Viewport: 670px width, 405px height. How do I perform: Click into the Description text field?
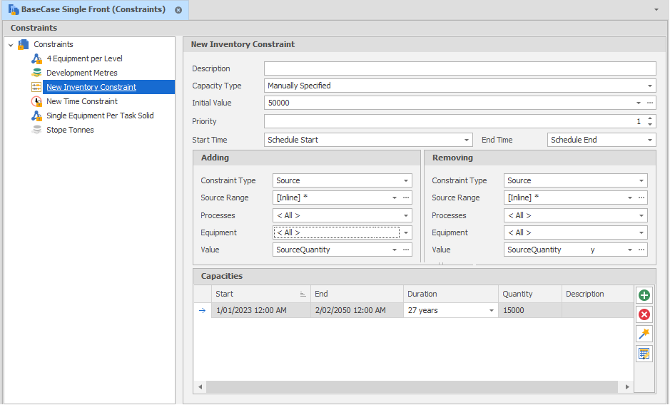[460, 68]
